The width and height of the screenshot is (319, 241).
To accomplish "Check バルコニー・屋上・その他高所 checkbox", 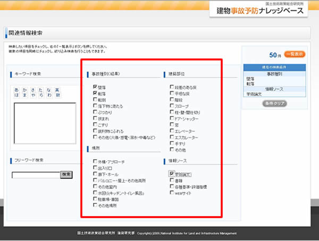I will tap(95, 180).
